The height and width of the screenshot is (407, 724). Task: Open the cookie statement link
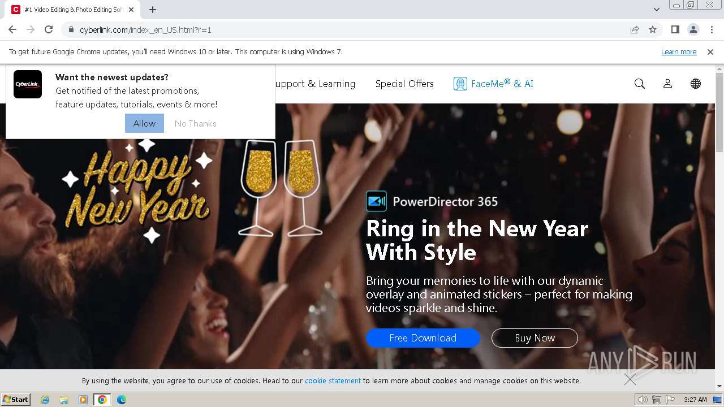click(x=333, y=380)
